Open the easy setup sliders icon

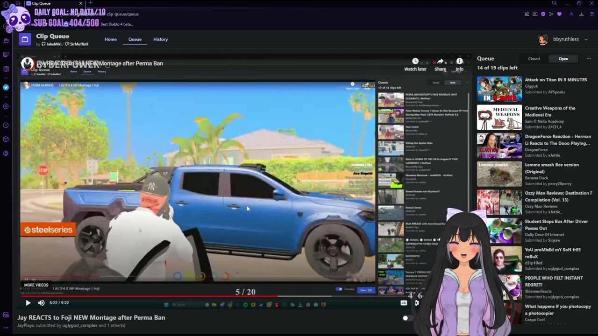click(591, 14)
